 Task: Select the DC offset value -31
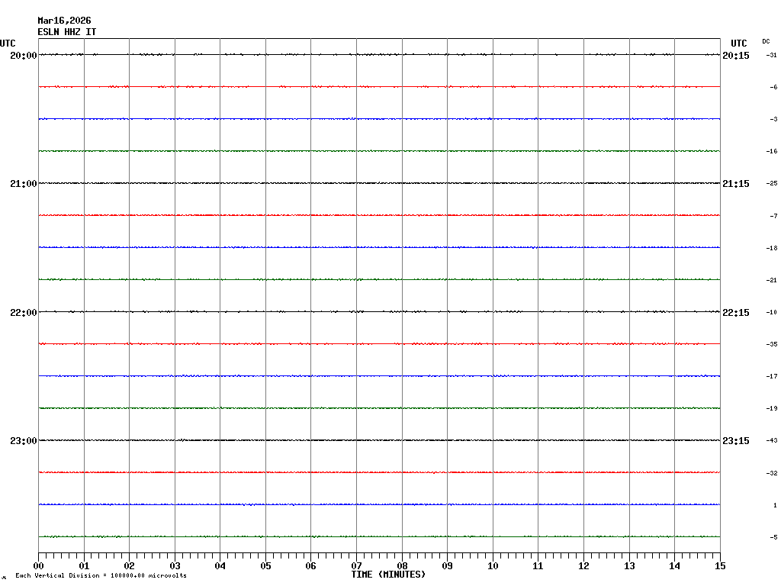click(x=772, y=56)
